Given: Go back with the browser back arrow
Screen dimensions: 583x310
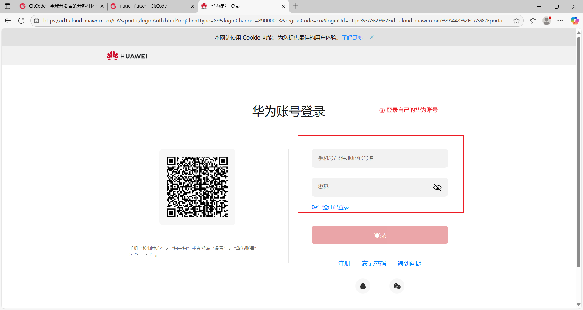Looking at the screenshot, I should [8, 21].
